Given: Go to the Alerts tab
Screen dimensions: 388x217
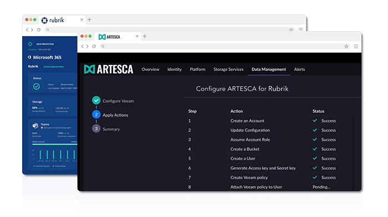Looking at the screenshot, I should (299, 69).
